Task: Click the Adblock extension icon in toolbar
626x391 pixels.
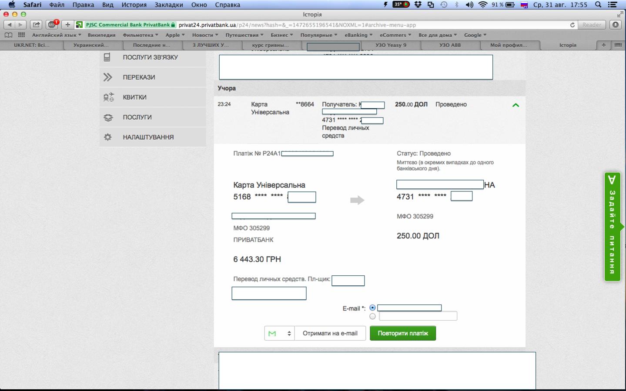Action: pyautogui.click(x=52, y=25)
